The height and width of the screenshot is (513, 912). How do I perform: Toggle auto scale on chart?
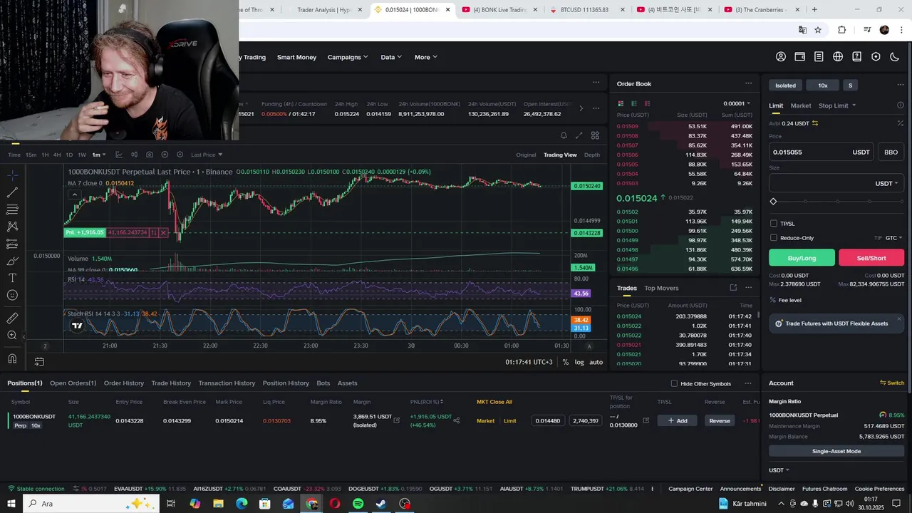(x=596, y=362)
